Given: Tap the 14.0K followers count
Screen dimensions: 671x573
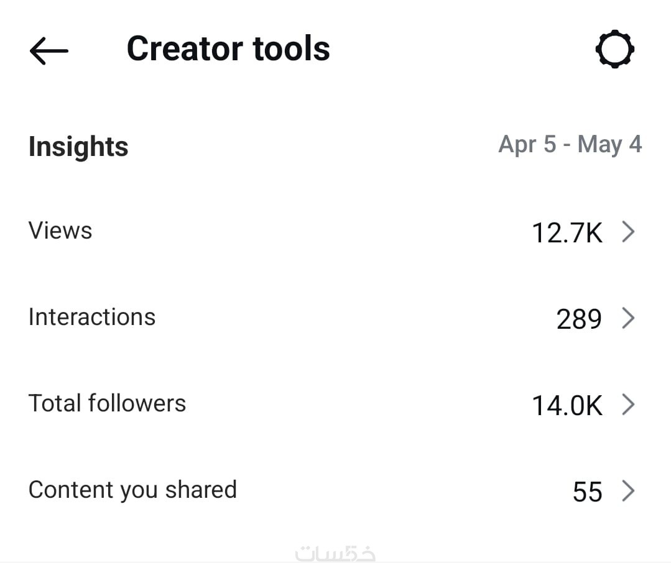Looking at the screenshot, I should 567,406.
